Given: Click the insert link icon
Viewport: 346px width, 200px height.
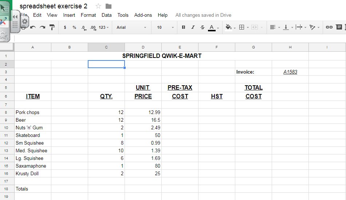Looking at the screenshot, I should (329, 27).
